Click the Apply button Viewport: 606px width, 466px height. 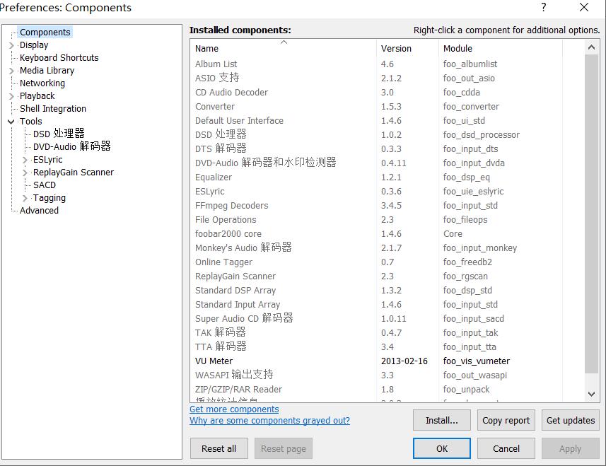click(x=571, y=448)
